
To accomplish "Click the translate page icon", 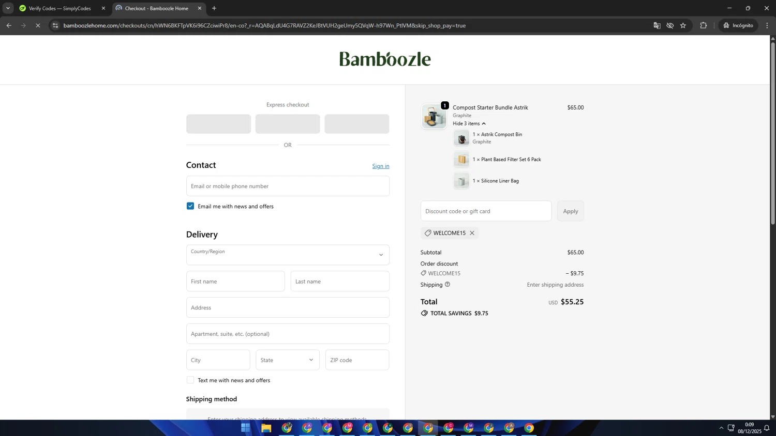I will (657, 25).
